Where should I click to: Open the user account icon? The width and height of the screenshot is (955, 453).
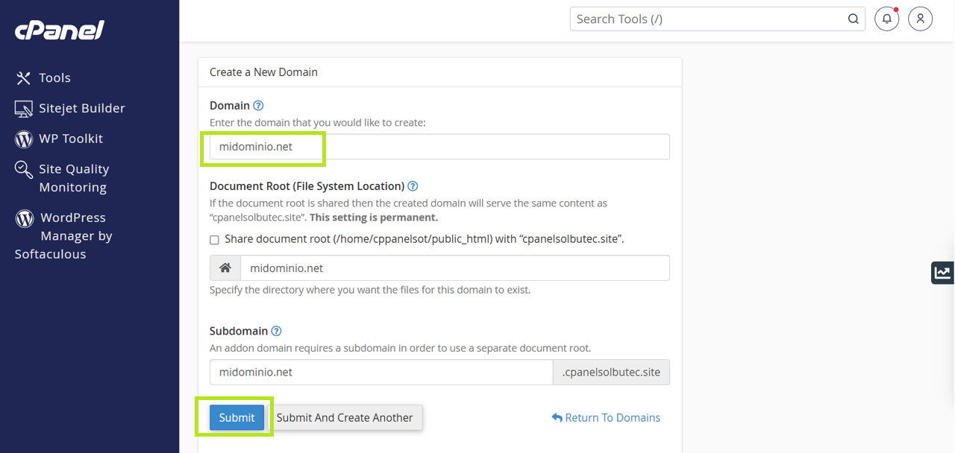click(920, 19)
